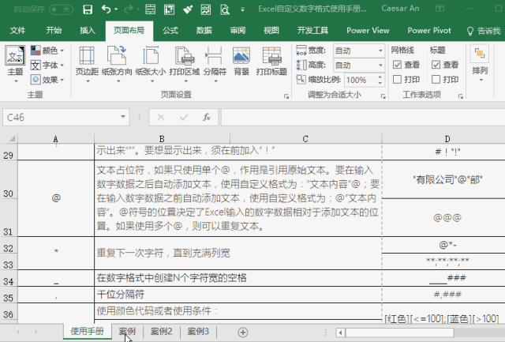
Task: Click the Name Box showing C46
Action: pyautogui.click(x=39, y=117)
